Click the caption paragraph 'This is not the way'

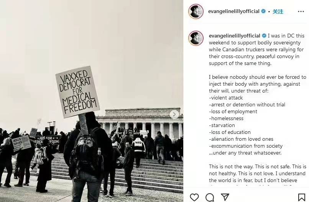pyautogui.click(x=258, y=173)
